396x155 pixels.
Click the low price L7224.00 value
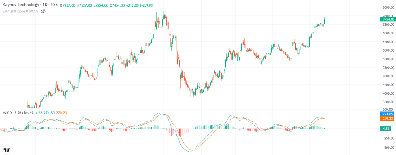[101, 5]
